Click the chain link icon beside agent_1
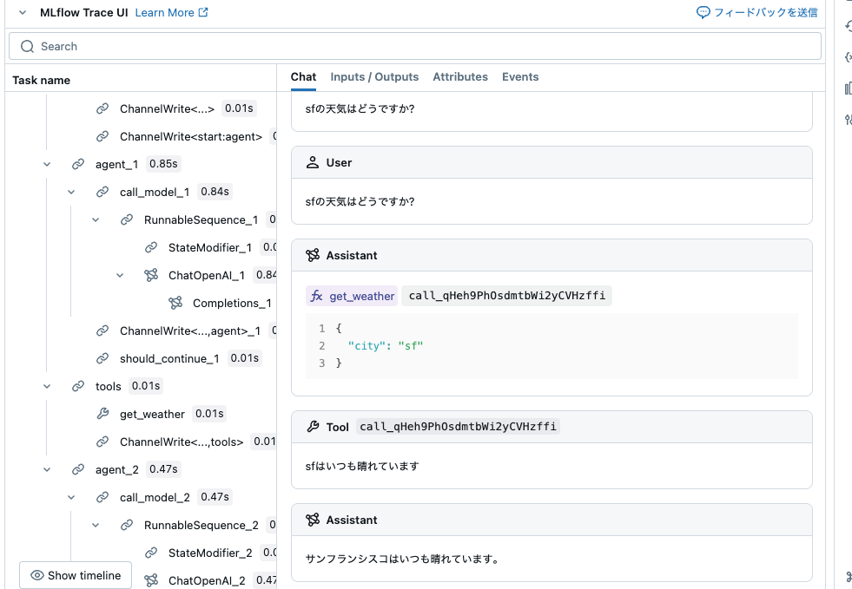 point(78,163)
